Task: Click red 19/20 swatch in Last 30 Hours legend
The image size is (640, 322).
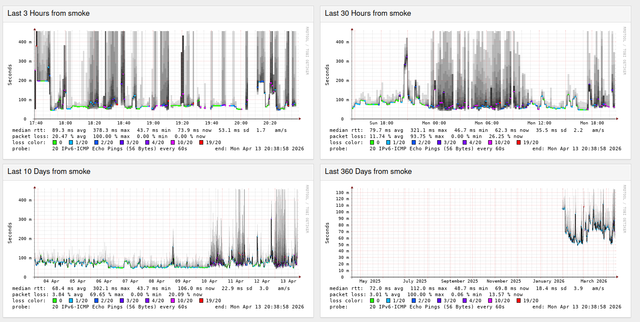Action: pos(519,142)
